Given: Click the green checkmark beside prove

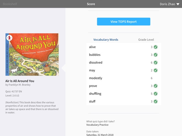Looking at the screenshot, I should tap(156, 86).
